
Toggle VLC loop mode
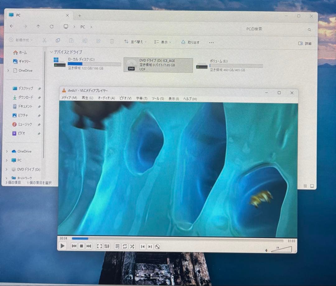(x=125, y=246)
